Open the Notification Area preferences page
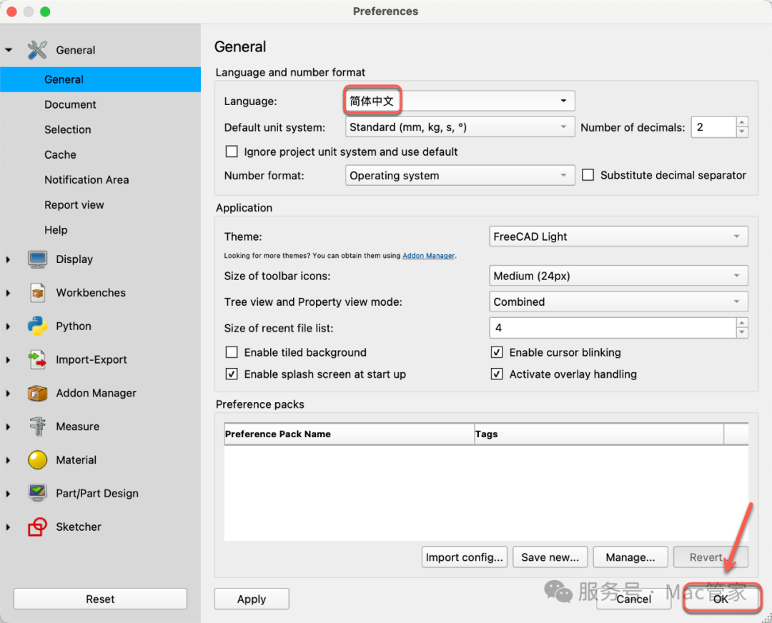 (x=86, y=180)
